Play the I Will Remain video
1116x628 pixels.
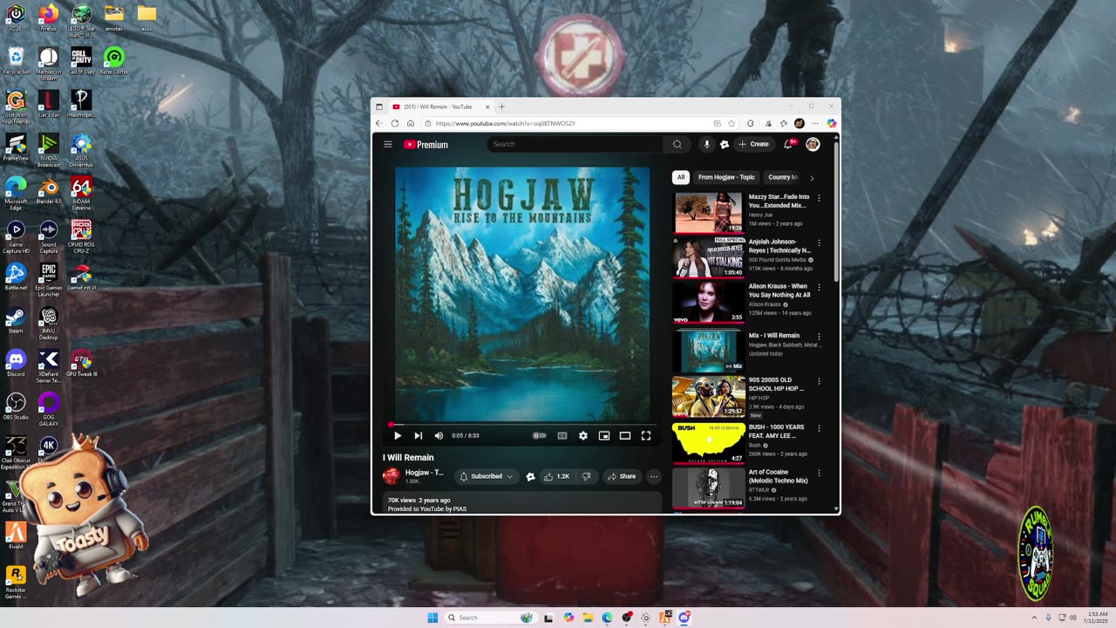pos(398,435)
